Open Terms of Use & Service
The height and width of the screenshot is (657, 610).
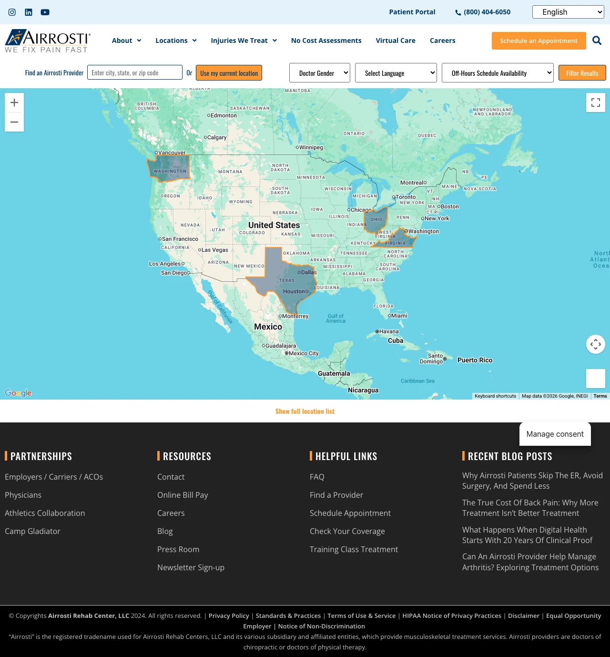click(361, 616)
